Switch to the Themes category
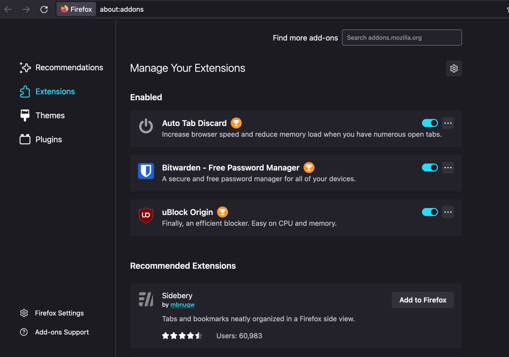The height and width of the screenshot is (357, 509). [x=50, y=116]
